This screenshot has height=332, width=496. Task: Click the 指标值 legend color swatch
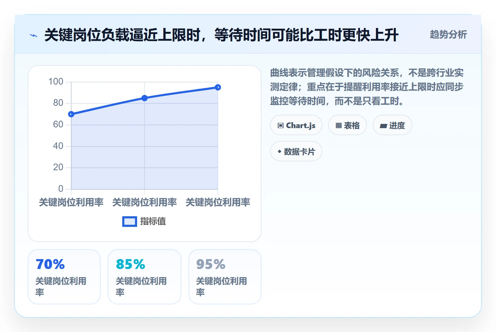click(x=130, y=222)
